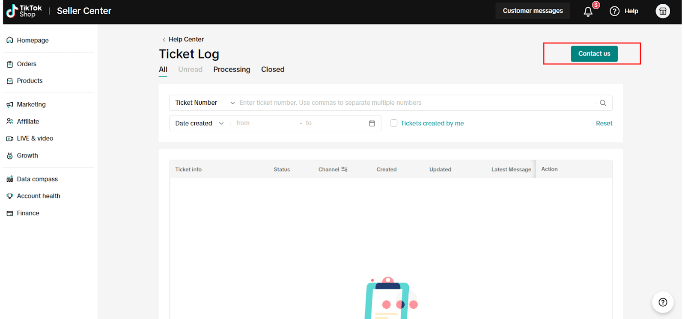The height and width of the screenshot is (319, 685).
Task: Click the store profile avatar icon
Action: coord(662,11)
